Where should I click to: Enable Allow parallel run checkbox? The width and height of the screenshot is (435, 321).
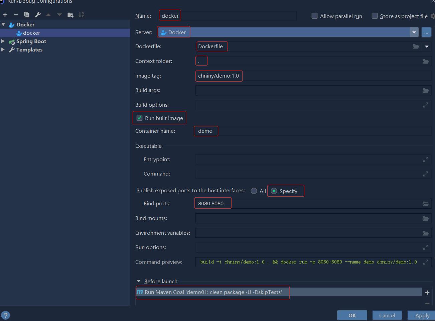click(x=314, y=16)
